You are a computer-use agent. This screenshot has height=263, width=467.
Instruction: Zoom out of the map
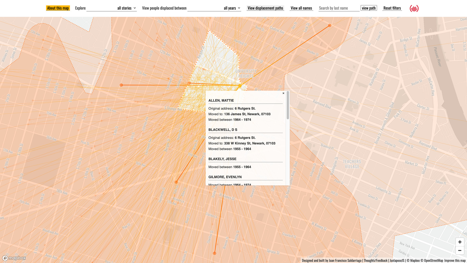[x=460, y=250]
